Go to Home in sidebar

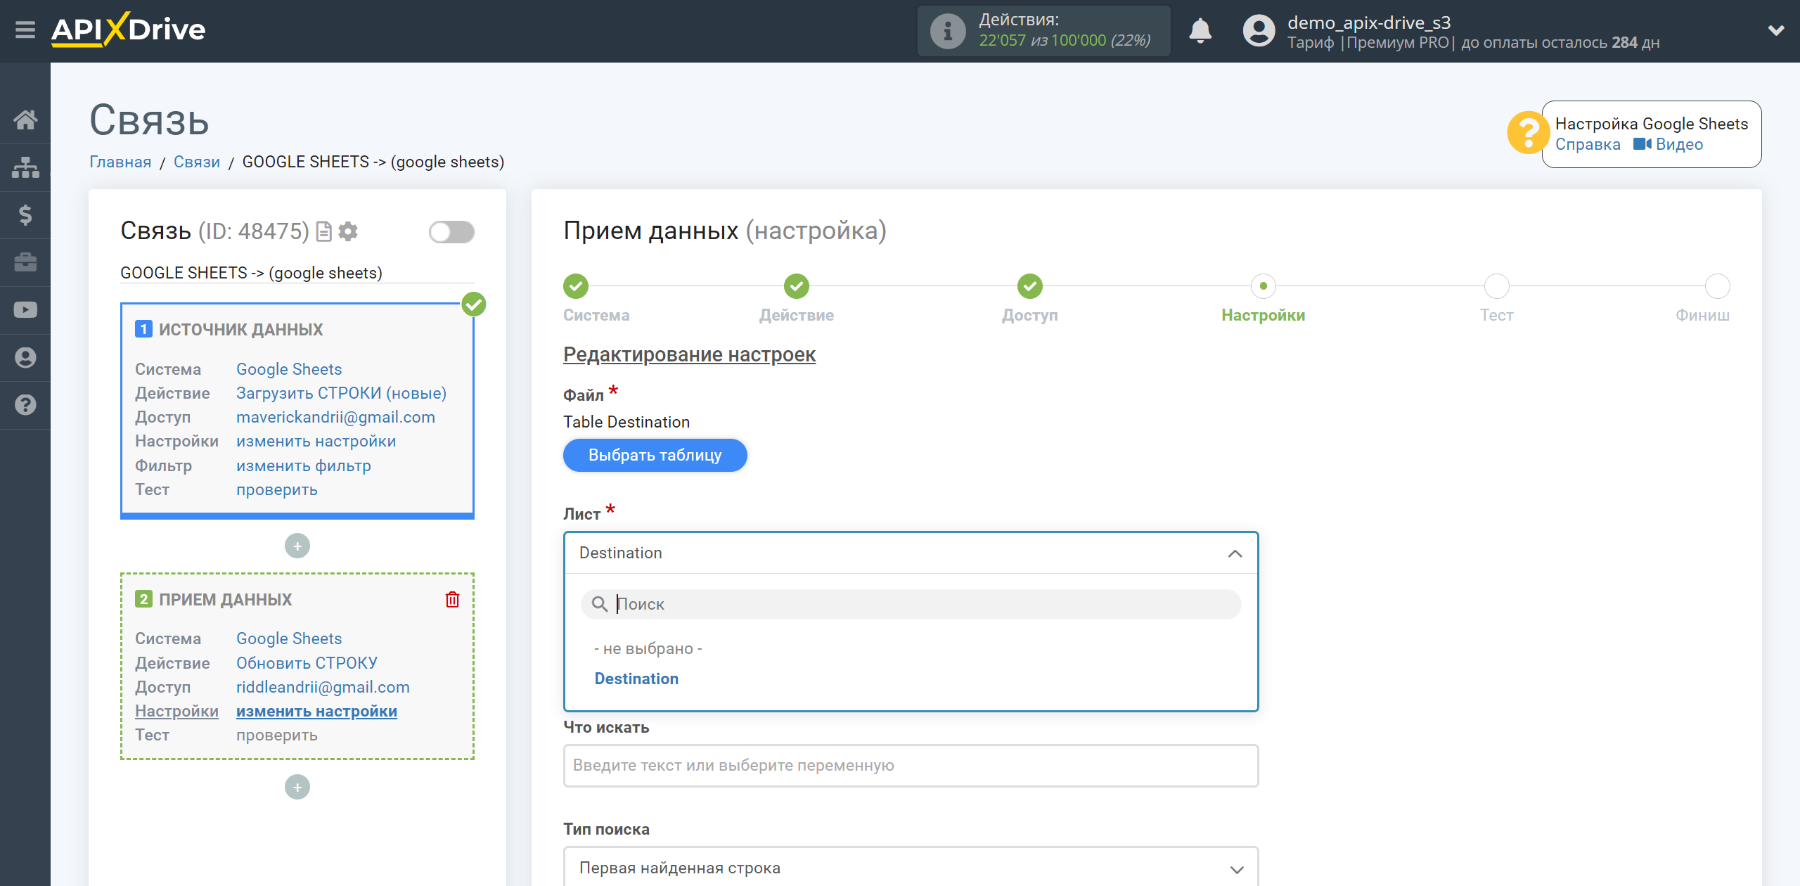tap(25, 120)
